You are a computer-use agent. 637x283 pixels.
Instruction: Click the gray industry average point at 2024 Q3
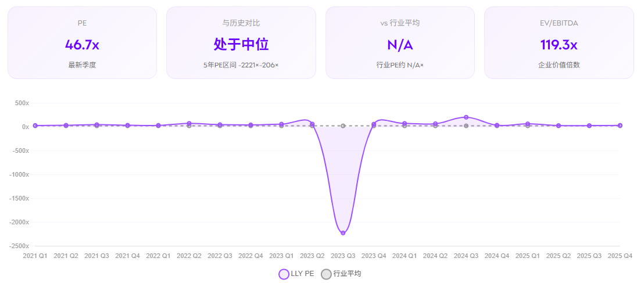[466, 126]
